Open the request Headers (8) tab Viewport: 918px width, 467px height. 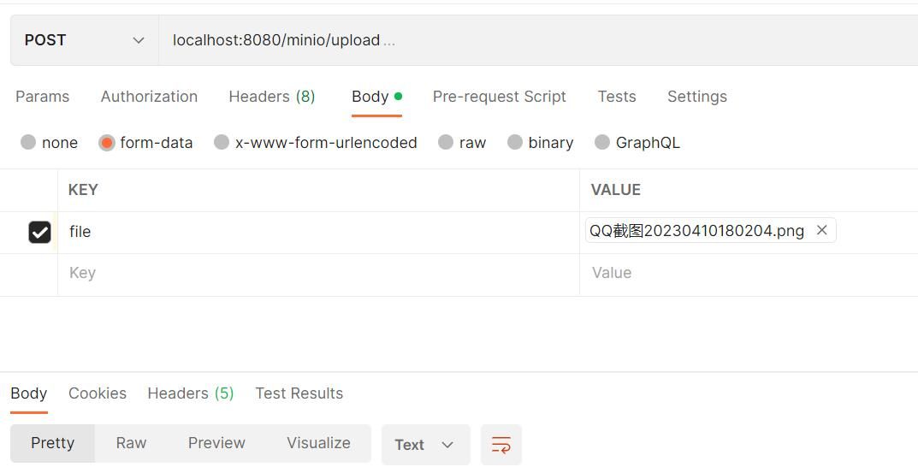[271, 97]
